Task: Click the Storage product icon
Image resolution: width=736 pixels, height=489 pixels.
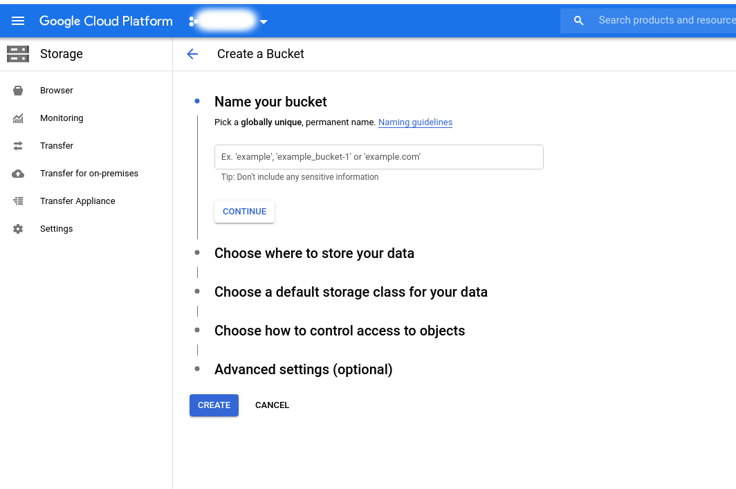Action: coord(18,53)
